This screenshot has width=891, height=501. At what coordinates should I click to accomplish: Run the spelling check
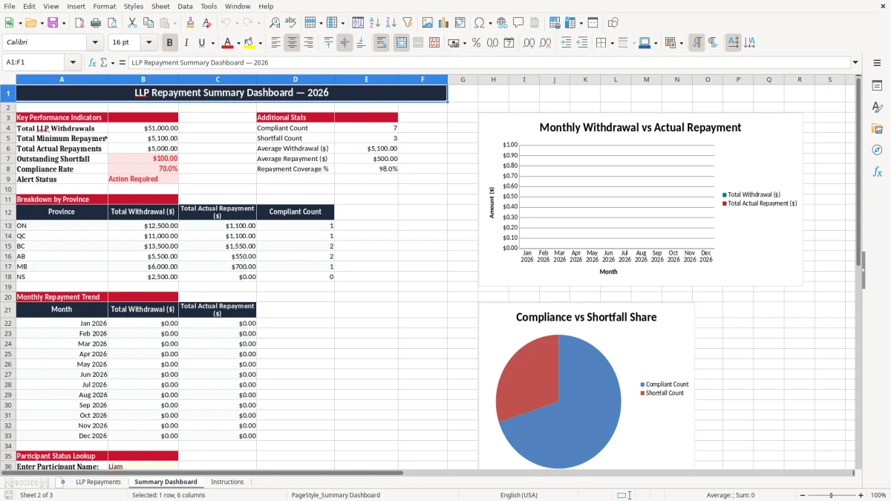click(291, 23)
